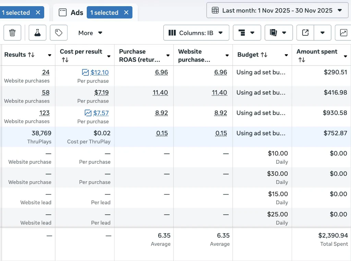The width and height of the screenshot is (351, 261).
Task: Open the reports icon button
Action: (279, 33)
